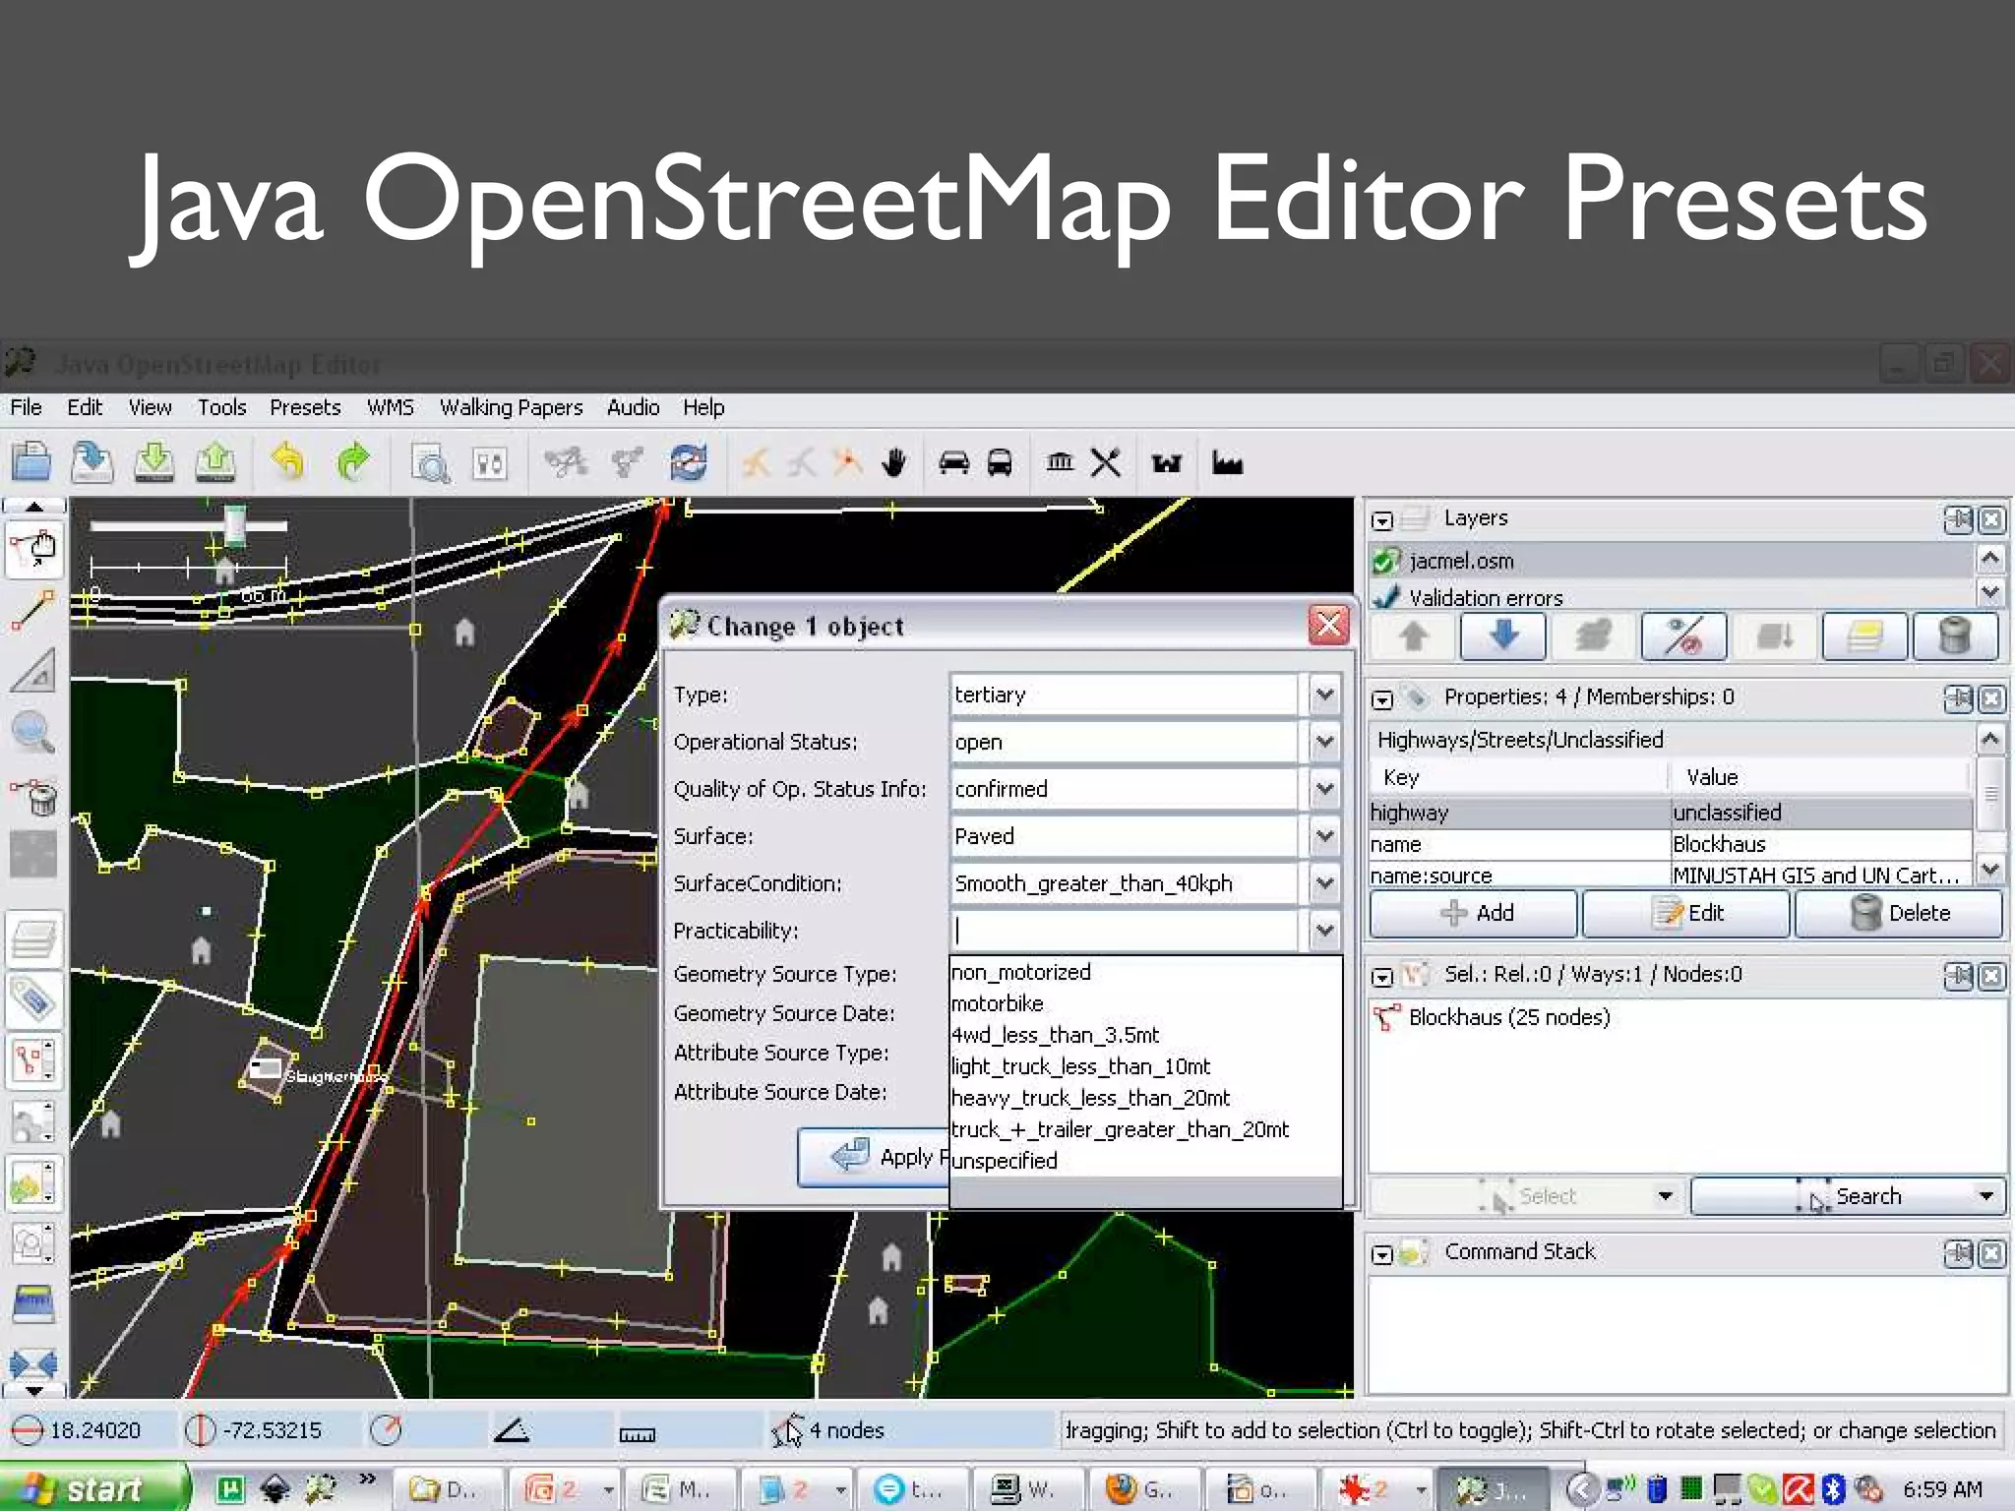Screen dimensions: 2015x1511
Task: Click the layer opacity percent icon
Action: tap(1684, 636)
